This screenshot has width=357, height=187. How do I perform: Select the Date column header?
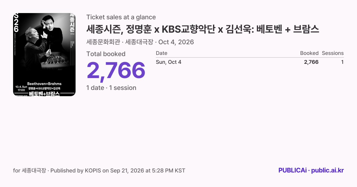[162, 53]
